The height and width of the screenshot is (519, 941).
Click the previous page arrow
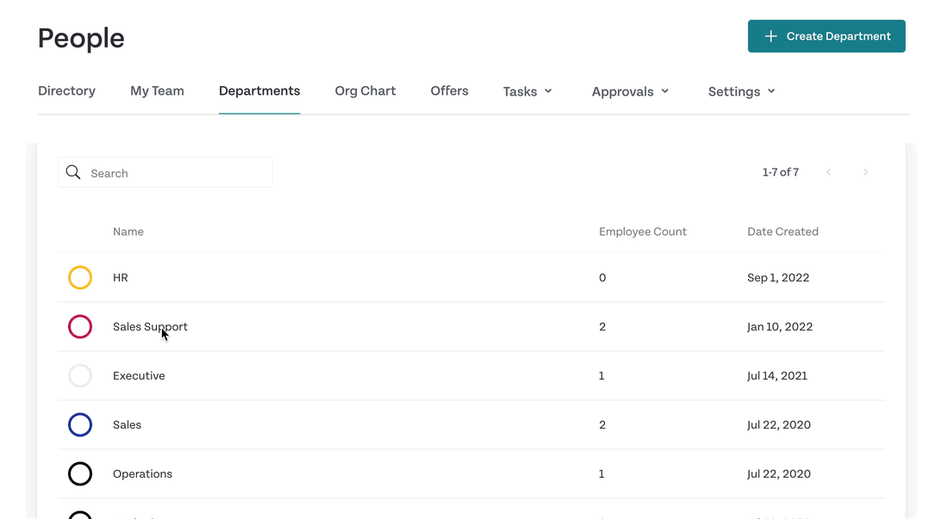(828, 172)
